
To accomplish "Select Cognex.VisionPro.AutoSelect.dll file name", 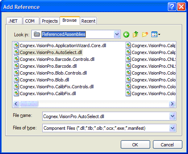I will tap(51, 52).
